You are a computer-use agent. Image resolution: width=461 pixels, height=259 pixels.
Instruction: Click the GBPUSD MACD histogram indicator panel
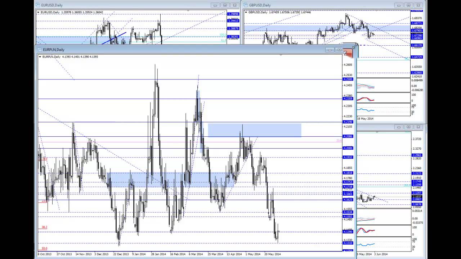click(384, 85)
